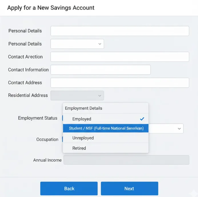Click into the Contact Arection field
This screenshot has width=198, height=197.
120,57
